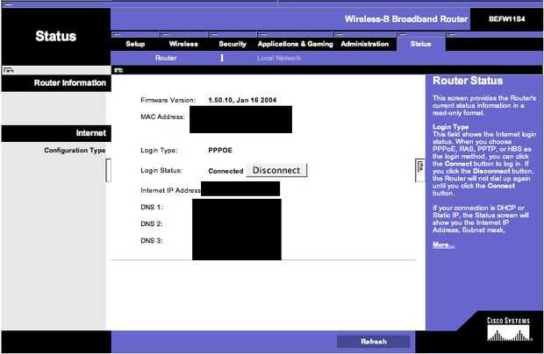Switch to Local Network sub-tab
The height and width of the screenshot is (354, 544).
click(x=279, y=58)
